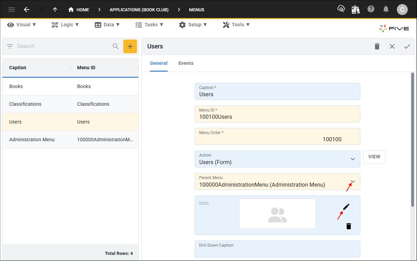Sort by the Caption column header
417x261 pixels.
(x=18, y=68)
